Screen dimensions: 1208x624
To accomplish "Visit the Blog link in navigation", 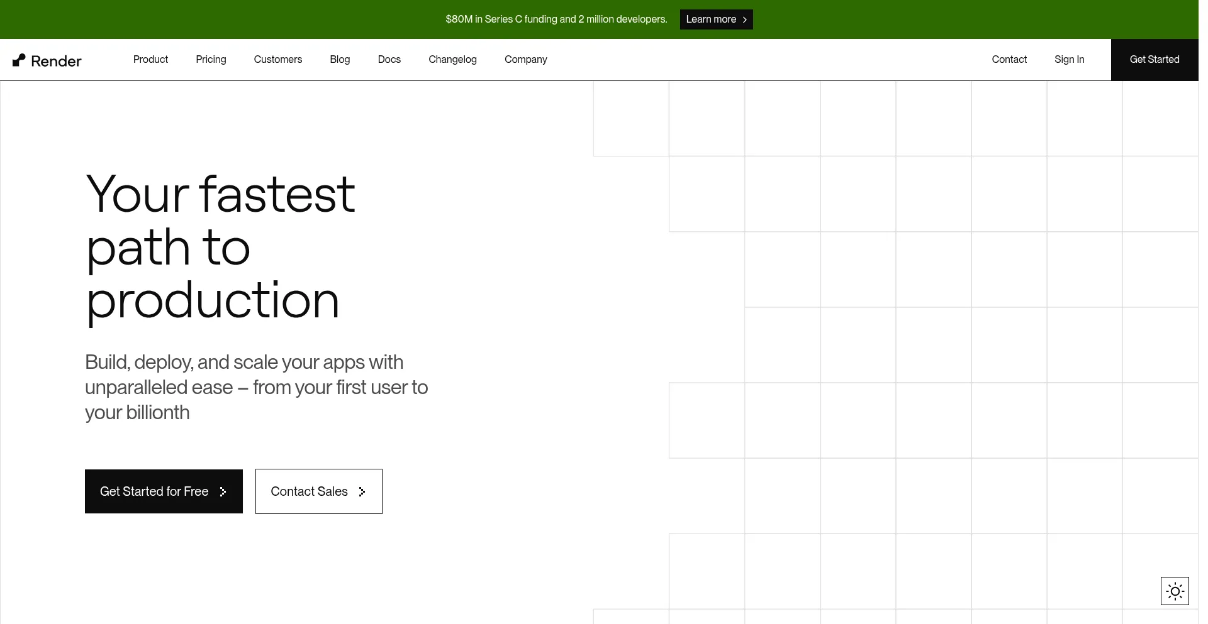I will [340, 60].
